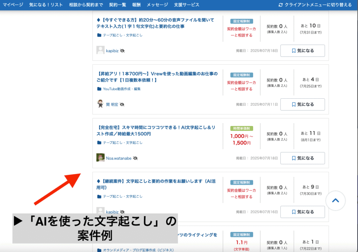Open テープ起こし category under 音声ファイル job

(x=123, y=35)
